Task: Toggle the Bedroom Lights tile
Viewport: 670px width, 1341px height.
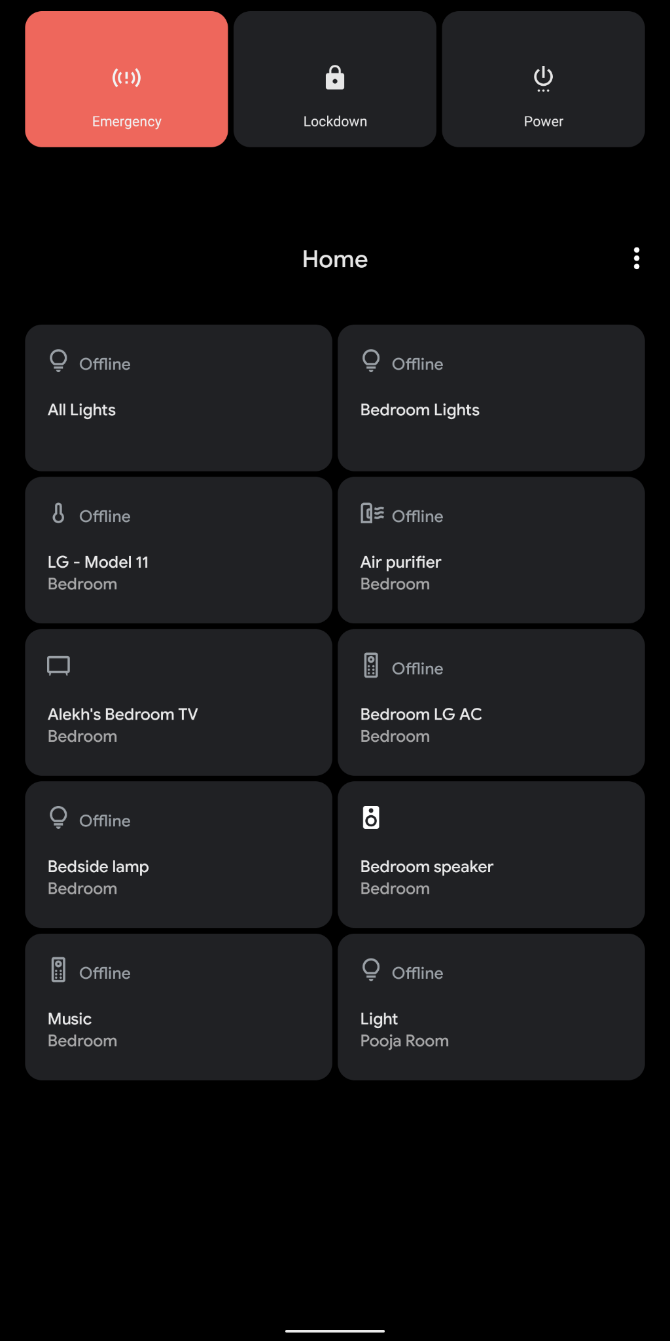Action: (491, 398)
